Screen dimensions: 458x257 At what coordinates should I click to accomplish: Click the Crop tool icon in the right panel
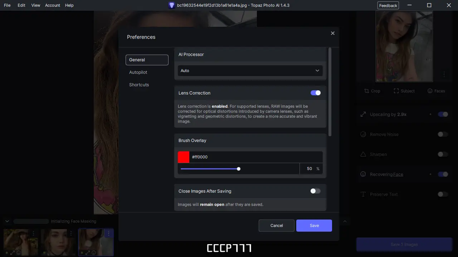coord(366,91)
